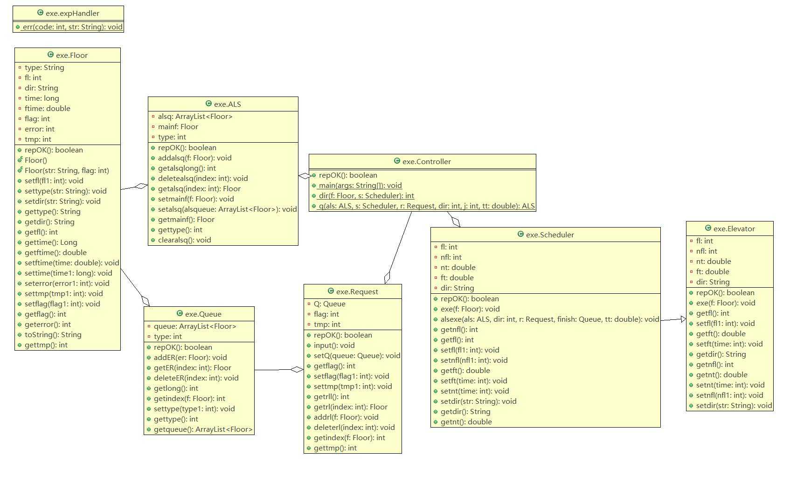Screen dimensions: 797x477
Task: Select Queue method getqueue(): ArrayList<Floor>
Action: coord(203,429)
